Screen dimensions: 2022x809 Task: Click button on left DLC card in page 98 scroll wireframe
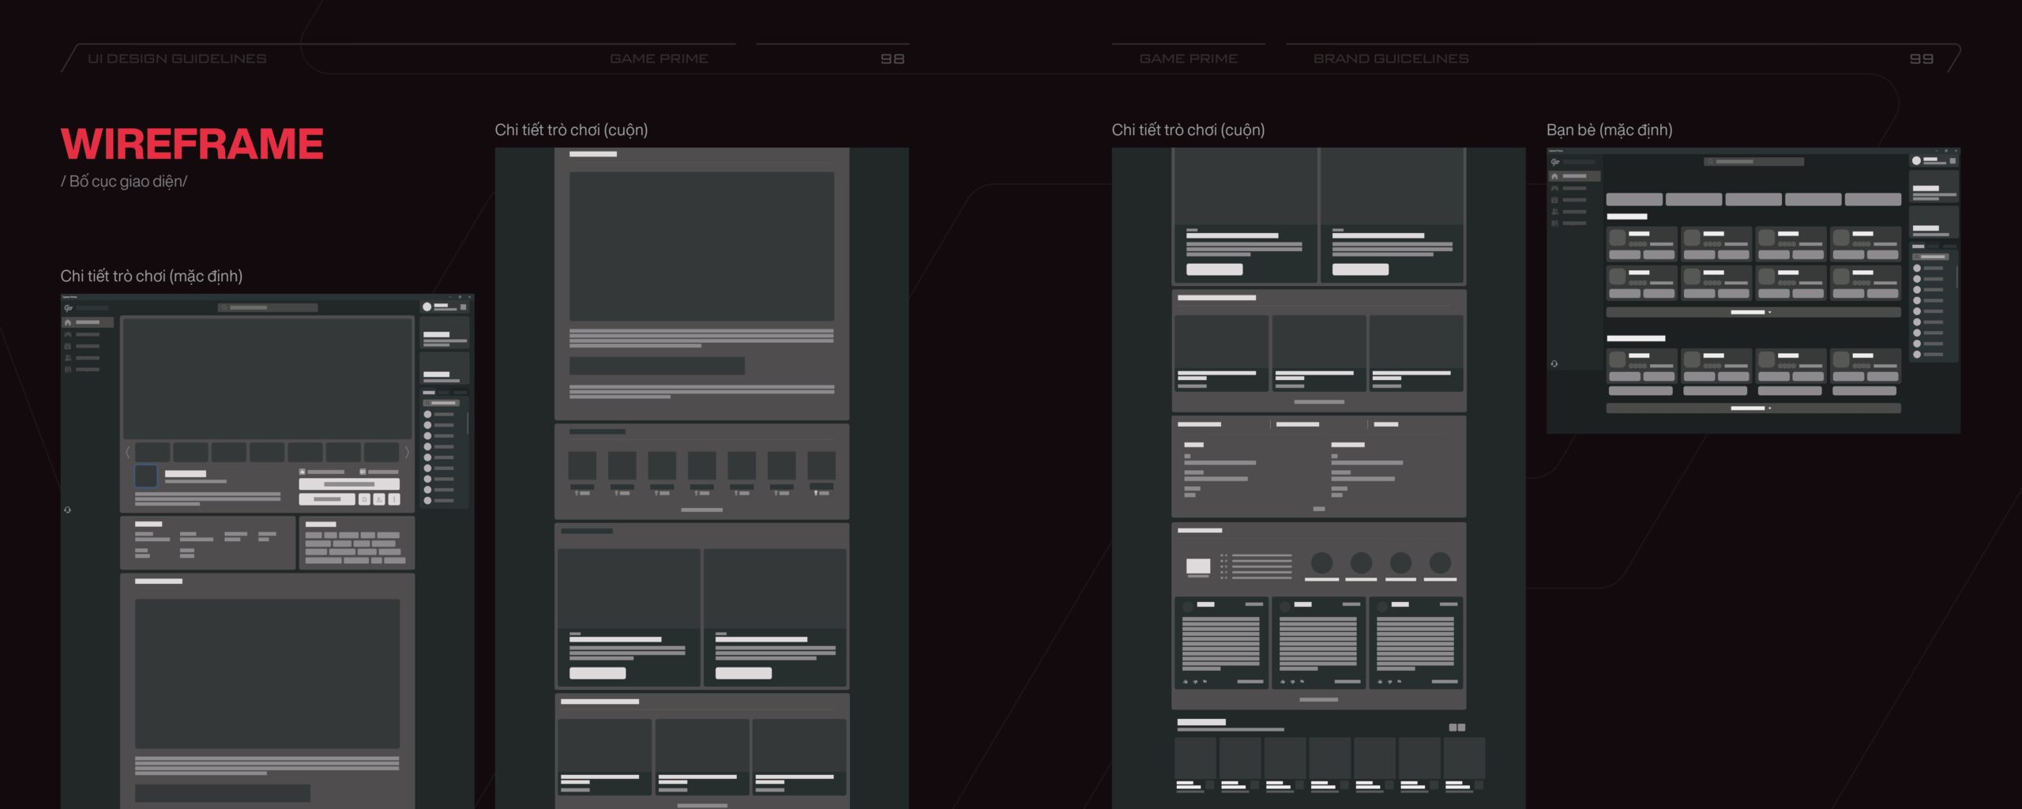[597, 673]
